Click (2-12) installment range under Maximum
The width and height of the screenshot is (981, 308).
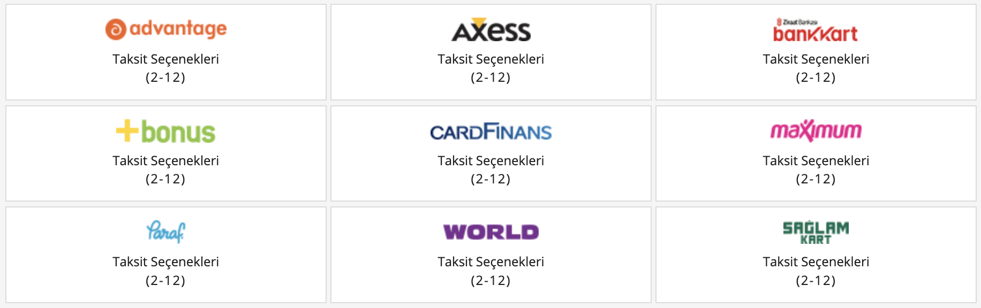[816, 179]
